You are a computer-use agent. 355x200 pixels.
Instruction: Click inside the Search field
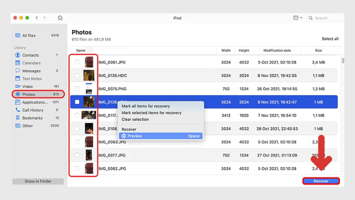coord(327,18)
